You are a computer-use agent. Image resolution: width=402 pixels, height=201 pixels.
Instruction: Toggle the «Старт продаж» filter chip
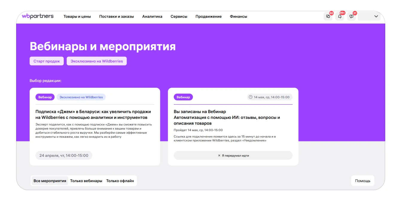(47, 61)
